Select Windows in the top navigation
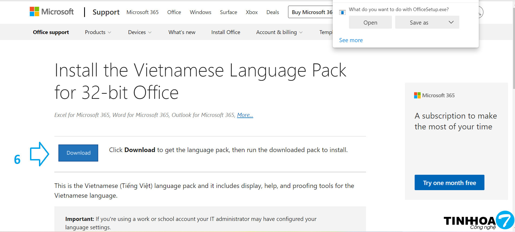Screen dimensions: 515x232 200,12
